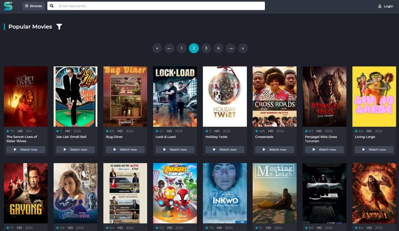Click the Bug Diner title text
Viewport: 399px width, 231px height.
click(x=114, y=137)
